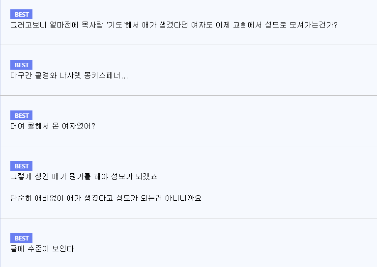This screenshot has height=267, width=377.
Task: Click the divider line above the '글에 수준이 보인다' comment
Action: [x=189, y=218]
